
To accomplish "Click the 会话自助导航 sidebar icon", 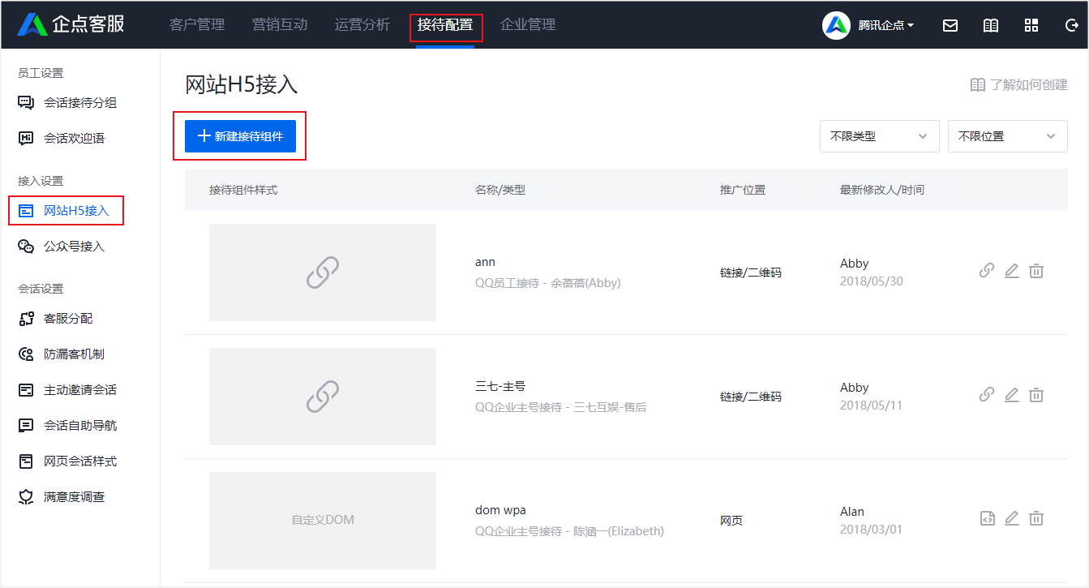I will pos(26,426).
